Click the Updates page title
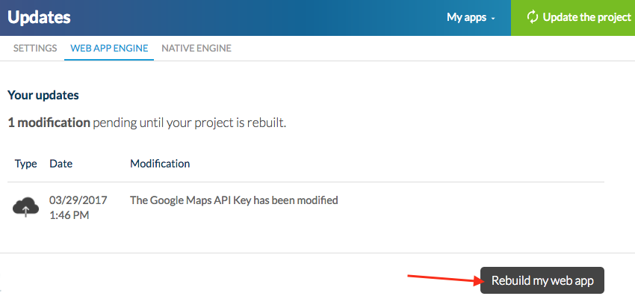This screenshot has width=635, height=299. coord(39,17)
